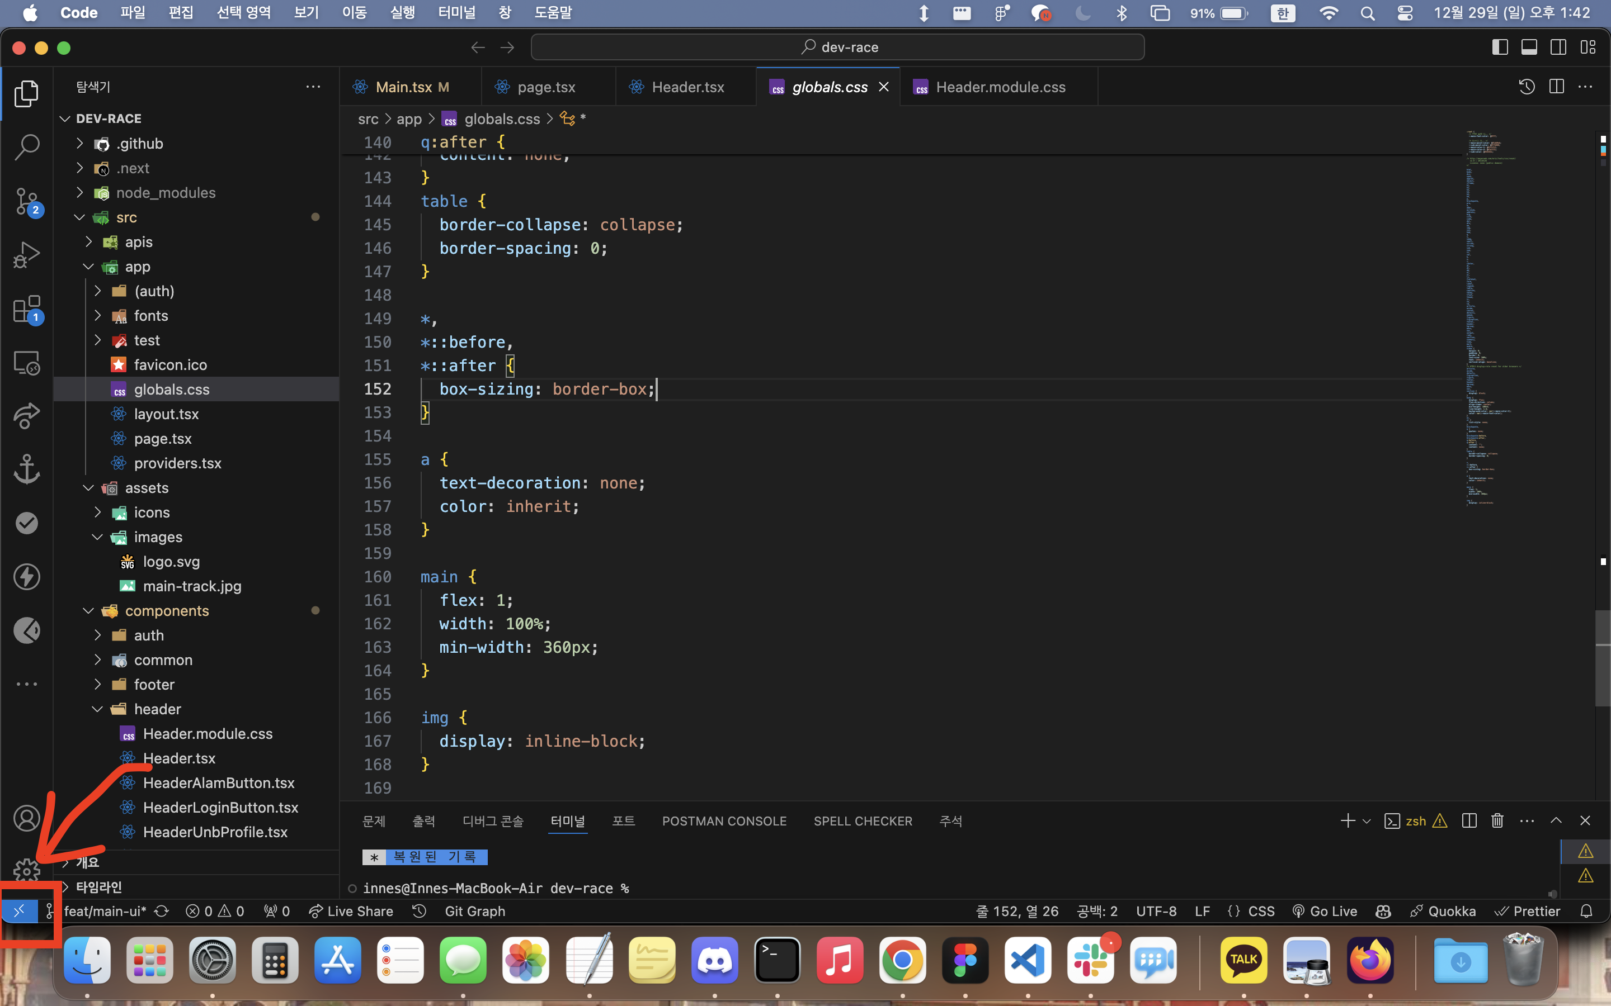Toggle the secondary side bar layout
This screenshot has height=1006, width=1611.
1558,48
